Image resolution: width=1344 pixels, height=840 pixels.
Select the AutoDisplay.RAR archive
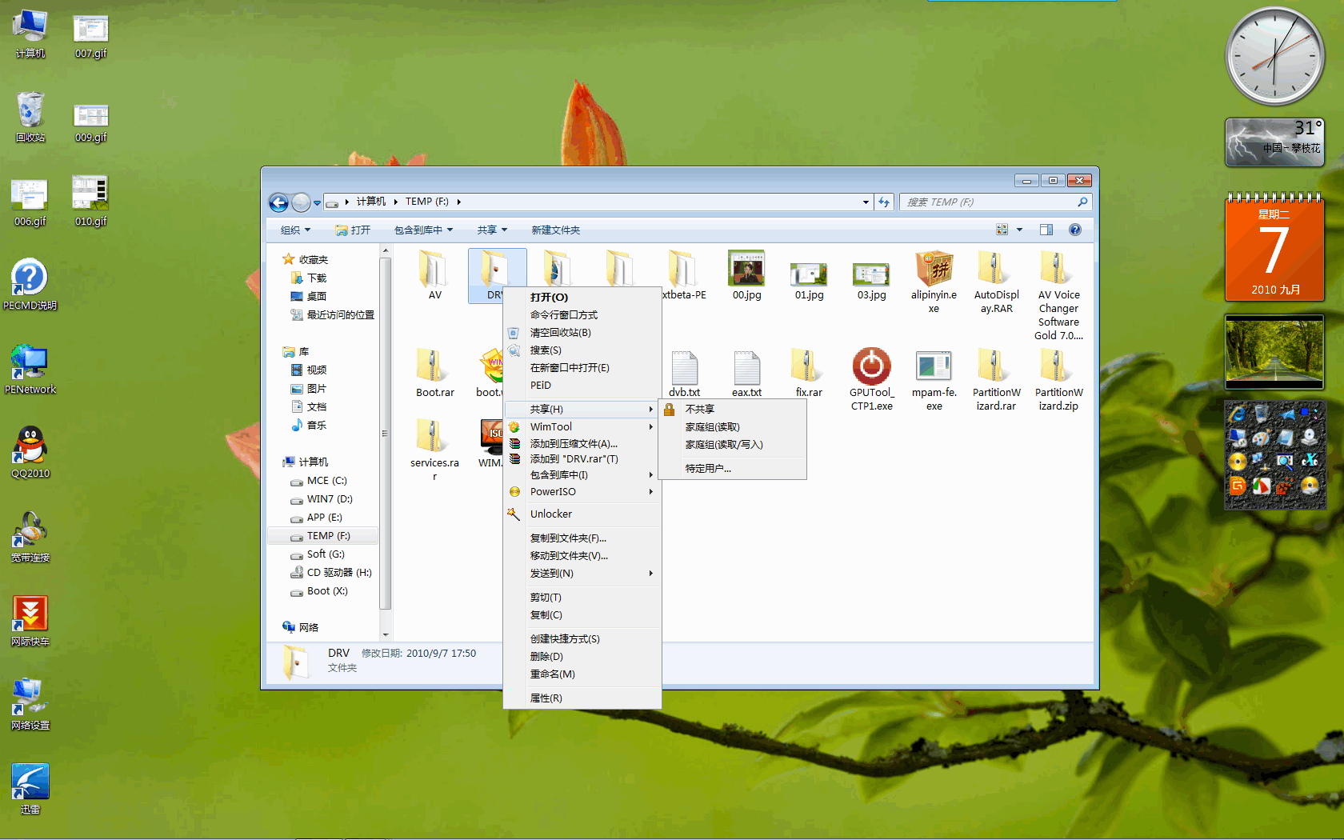coord(996,282)
